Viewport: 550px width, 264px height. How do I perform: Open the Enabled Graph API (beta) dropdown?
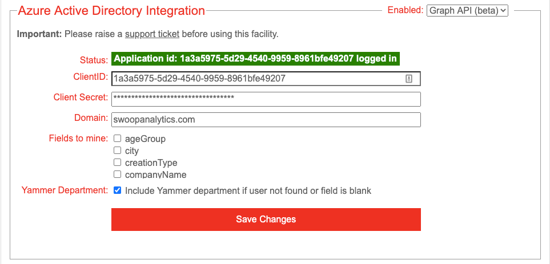(467, 10)
